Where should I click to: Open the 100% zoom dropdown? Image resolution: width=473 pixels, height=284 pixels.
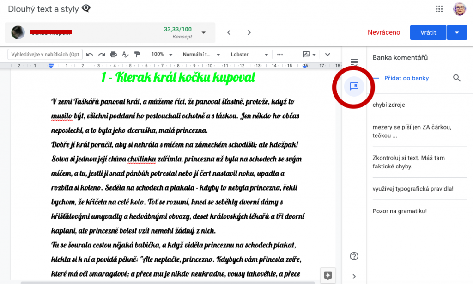(x=161, y=55)
